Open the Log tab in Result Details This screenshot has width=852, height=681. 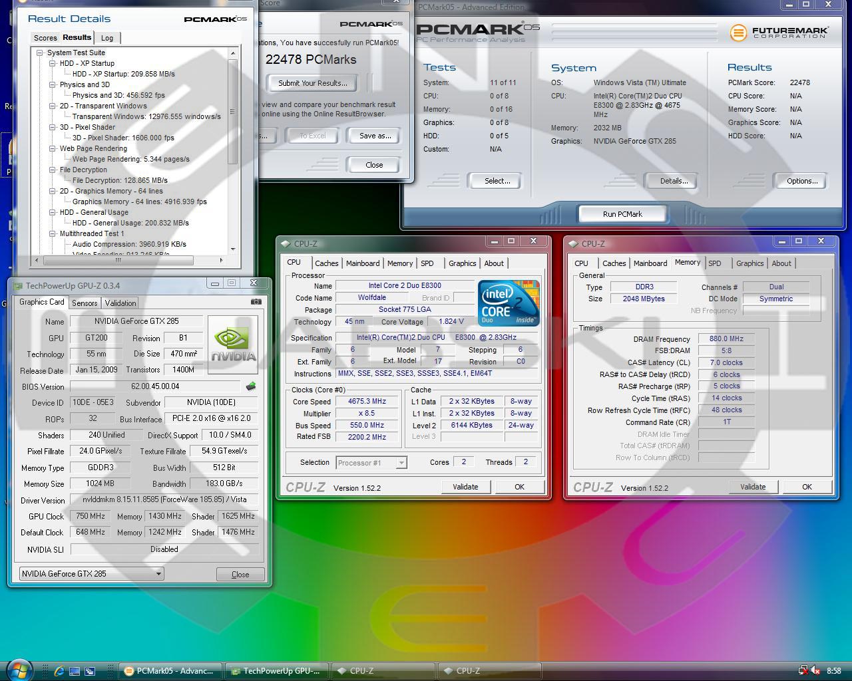pos(107,38)
